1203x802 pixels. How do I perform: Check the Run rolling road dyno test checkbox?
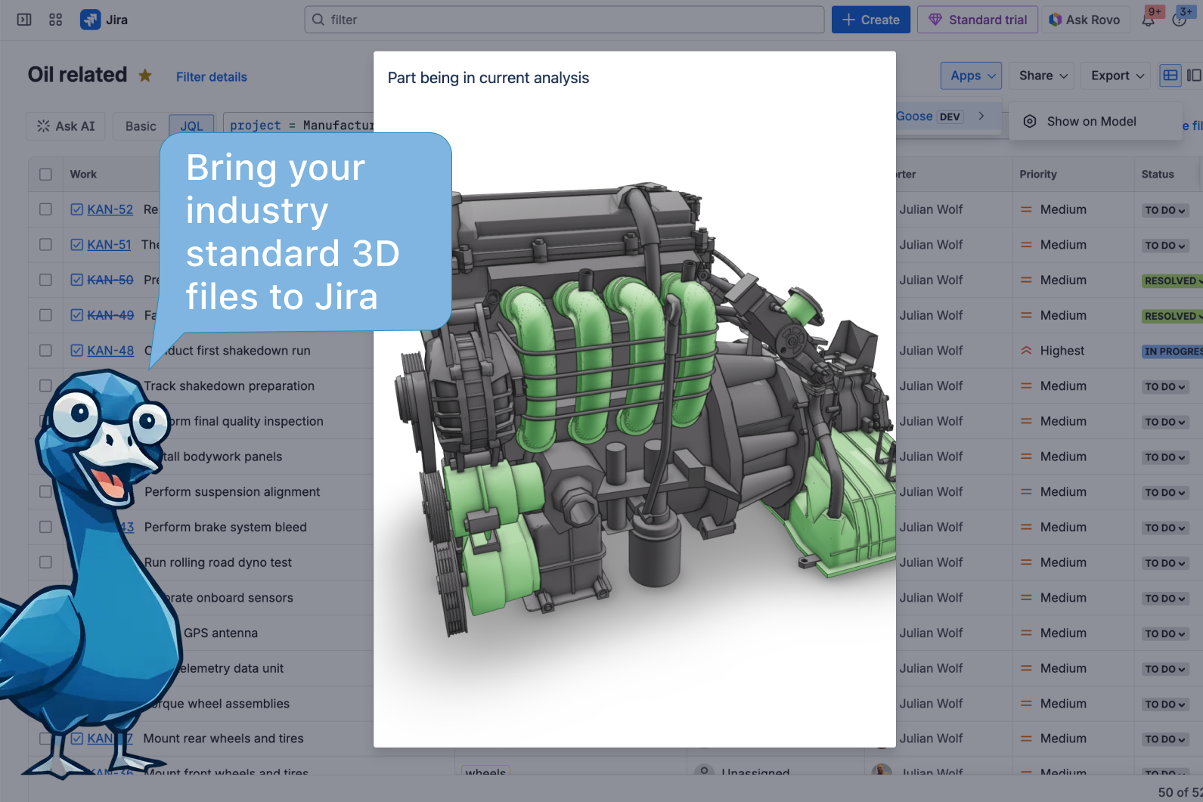pyautogui.click(x=45, y=562)
